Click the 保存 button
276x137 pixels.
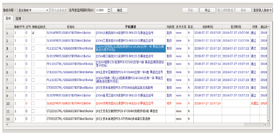click(x=243, y=11)
